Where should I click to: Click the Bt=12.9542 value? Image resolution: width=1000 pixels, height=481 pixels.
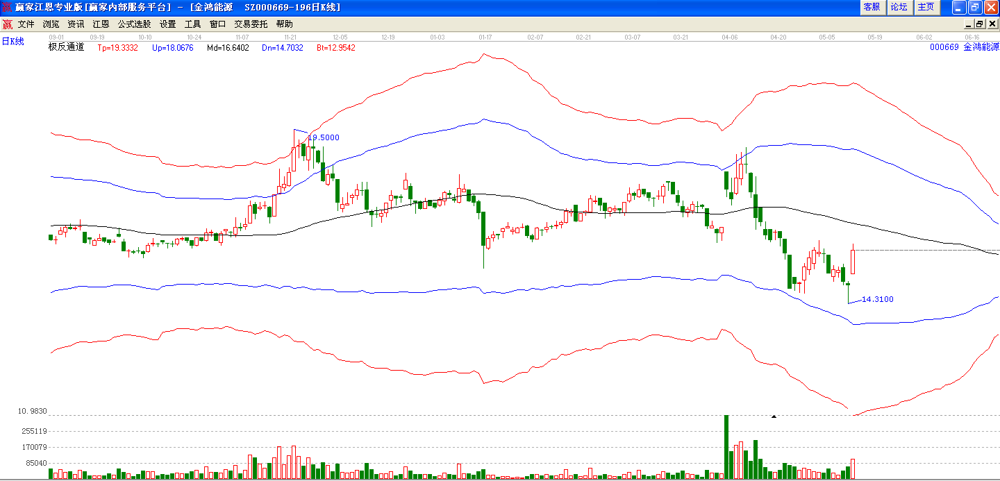(336, 48)
